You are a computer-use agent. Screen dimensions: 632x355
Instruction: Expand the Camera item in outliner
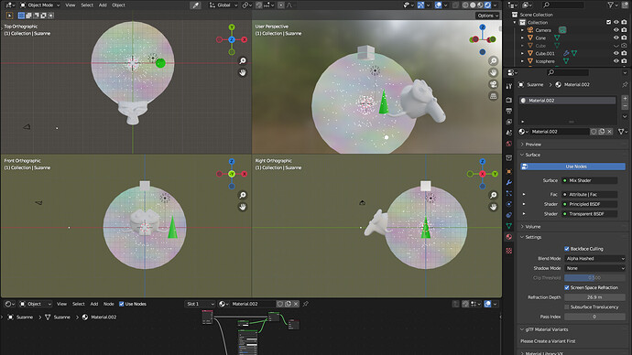(522, 30)
